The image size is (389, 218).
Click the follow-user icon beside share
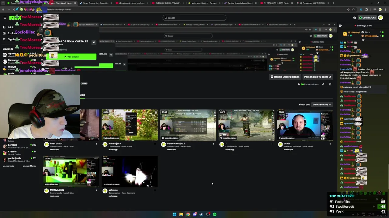coord(330,84)
